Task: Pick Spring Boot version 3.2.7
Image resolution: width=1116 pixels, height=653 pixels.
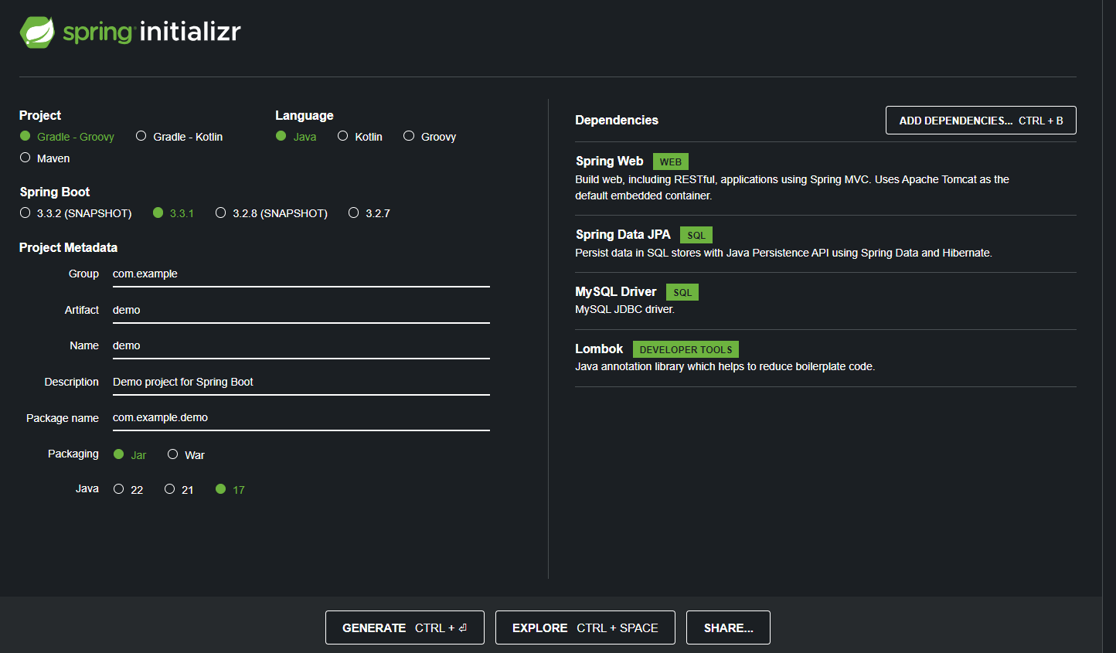Action: pyautogui.click(x=369, y=213)
